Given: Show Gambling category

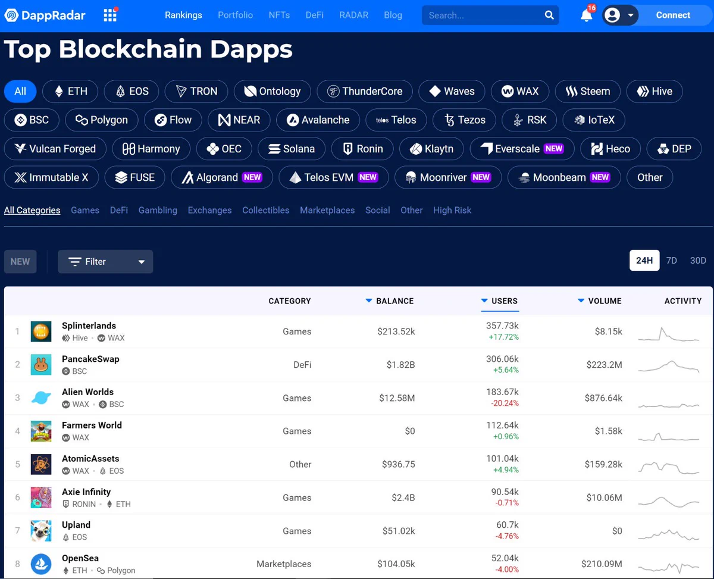Looking at the screenshot, I should tap(158, 210).
